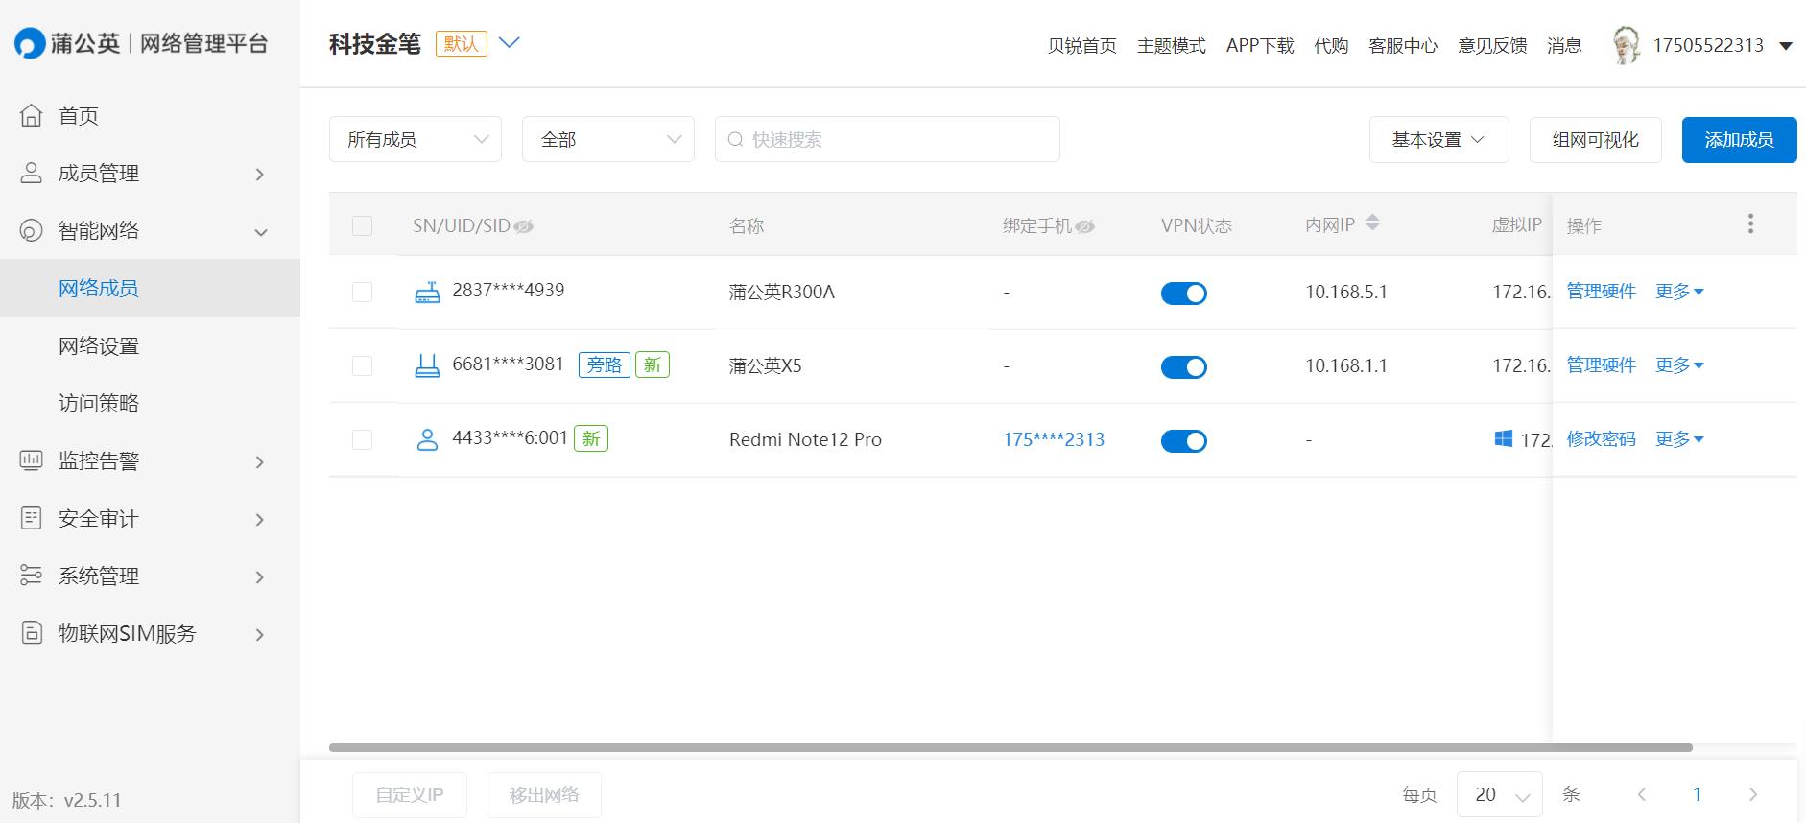Viewport: 1806px width, 823px height.
Task: Toggle VPN switch for Redmi Note12 Pro
Action: [x=1184, y=441]
